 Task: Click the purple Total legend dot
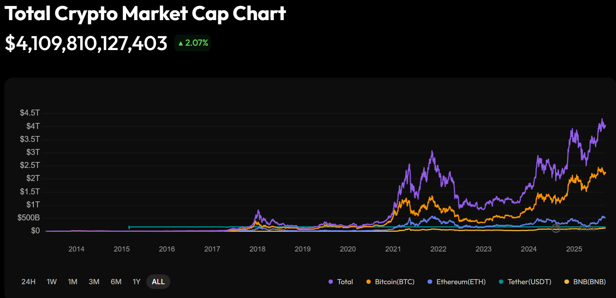[330, 282]
